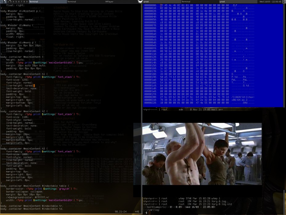The height and width of the screenshot is (215, 286).
Task: Click the selector 'body .container #mainContent h3 {'
Action: (24, 149)
